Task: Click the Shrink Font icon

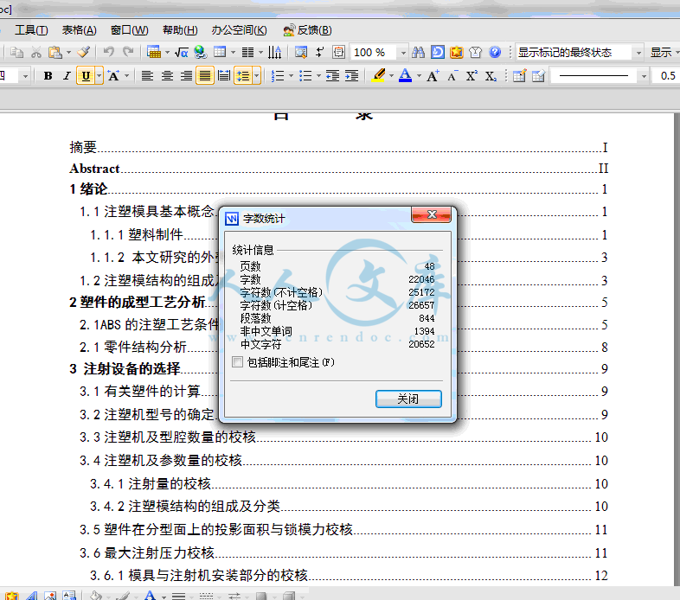Action: [452, 76]
